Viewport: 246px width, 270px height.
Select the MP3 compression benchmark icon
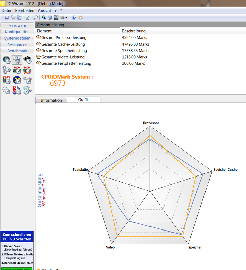click(x=17, y=90)
